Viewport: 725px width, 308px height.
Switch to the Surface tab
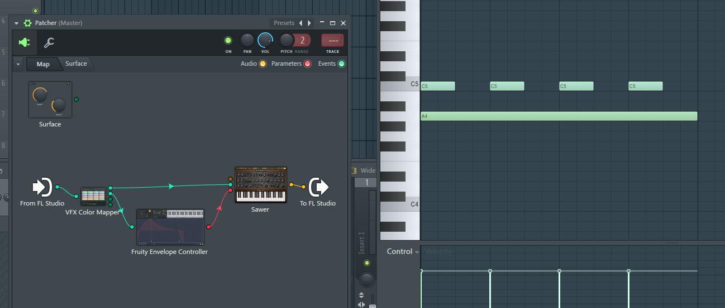coord(77,63)
